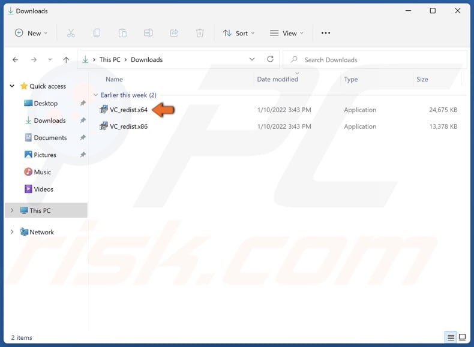Click the pin icon beside Desktop
The height and width of the screenshot is (347, 474).
pyautogui.click(x=83, y=103)
